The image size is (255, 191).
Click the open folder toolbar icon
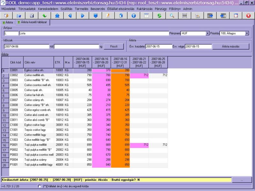19,15
